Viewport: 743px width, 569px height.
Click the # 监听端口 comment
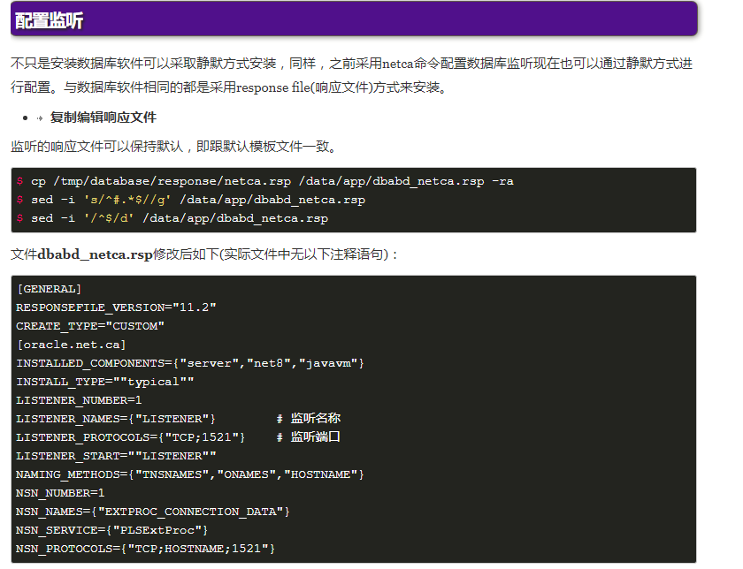(x=309, y=437)
